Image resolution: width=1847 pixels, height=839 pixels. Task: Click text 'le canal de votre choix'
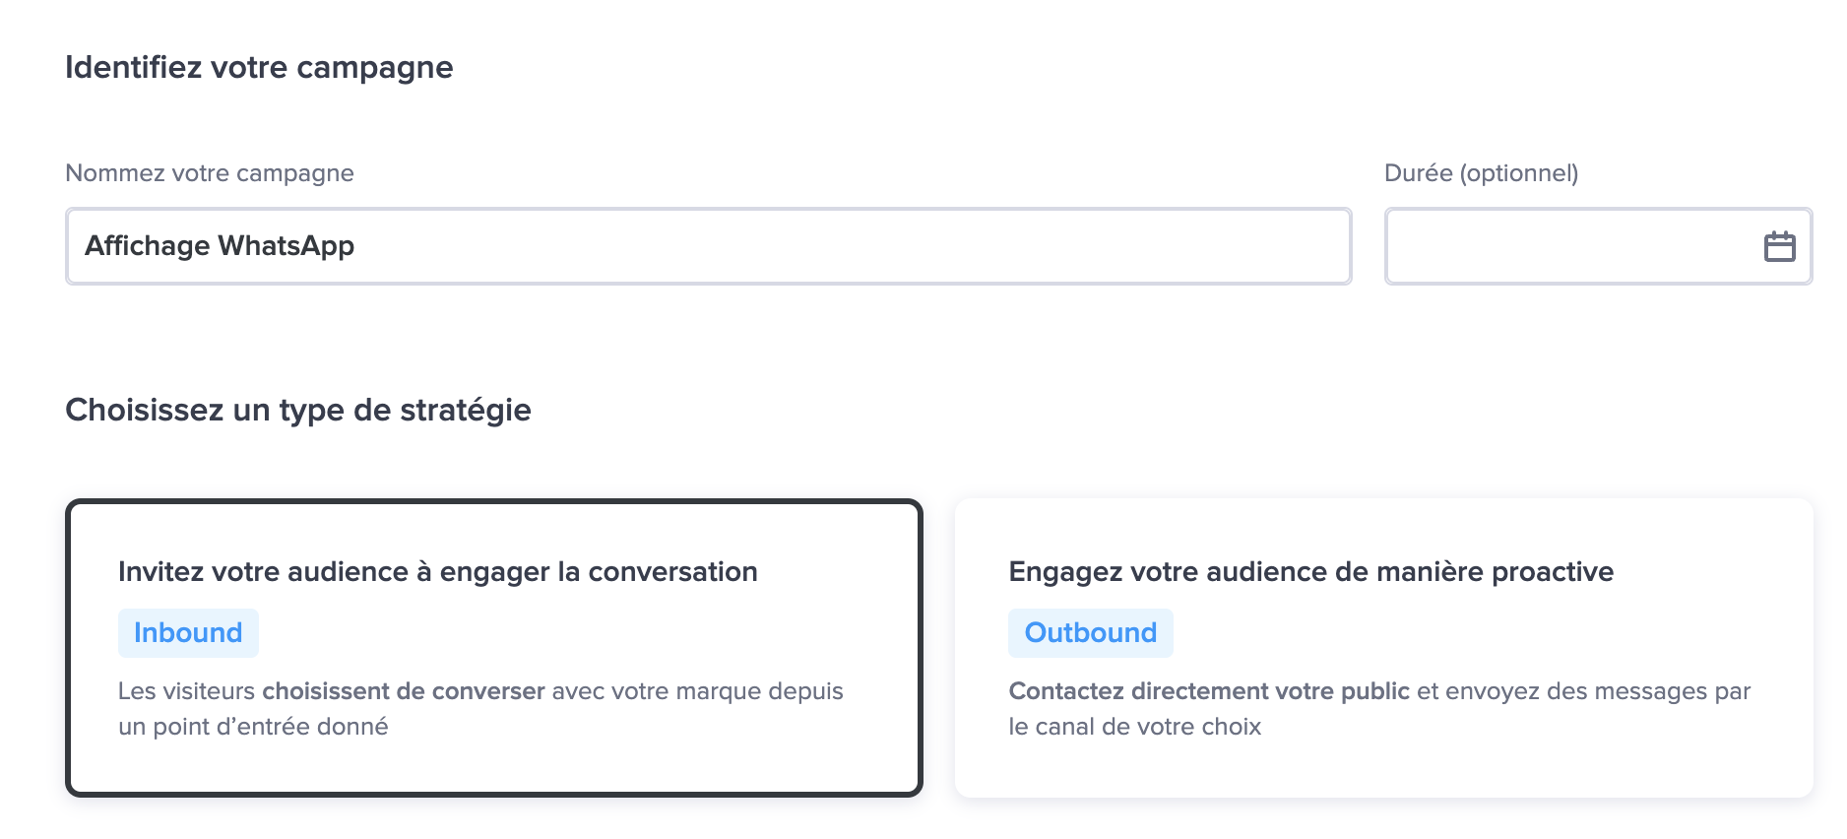click(x=1135, y=727)
